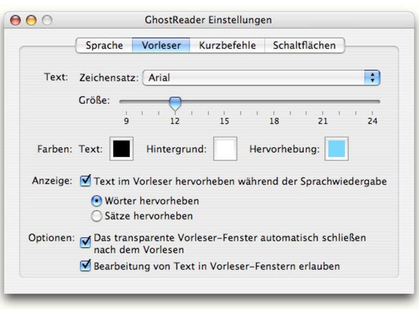Click the Größe slider thumb
Screen dimensions: 419x314
[175, 104]
